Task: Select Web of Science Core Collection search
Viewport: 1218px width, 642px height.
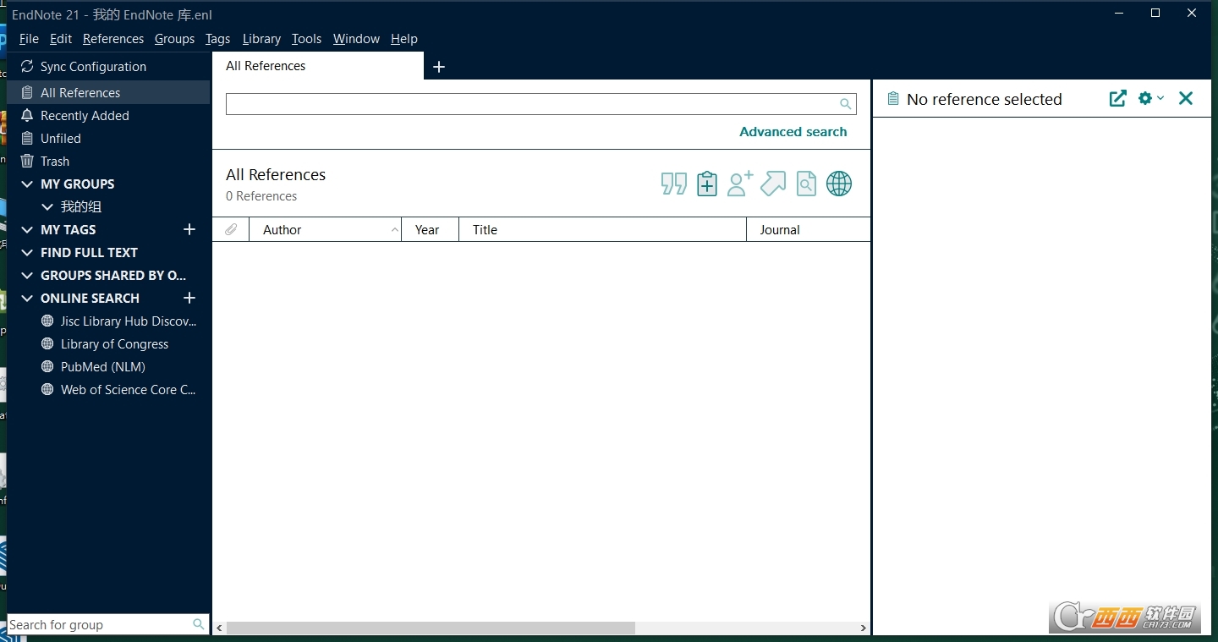Action: click(x=129, y=389)
